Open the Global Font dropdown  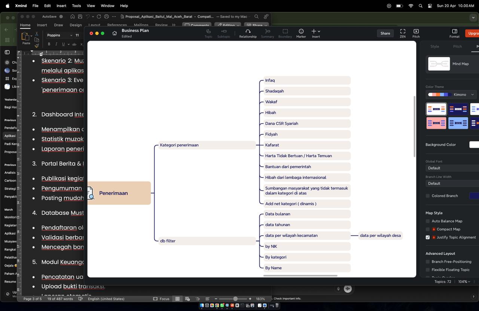click(452, 168)
